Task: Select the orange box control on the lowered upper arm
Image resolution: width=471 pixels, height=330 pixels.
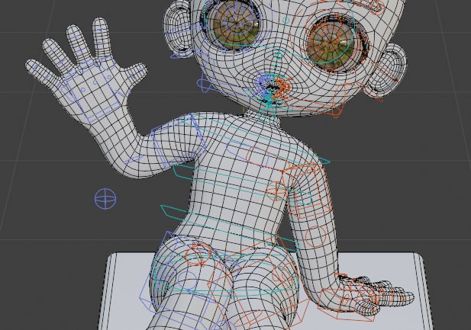Action: (x=306, y=191)
